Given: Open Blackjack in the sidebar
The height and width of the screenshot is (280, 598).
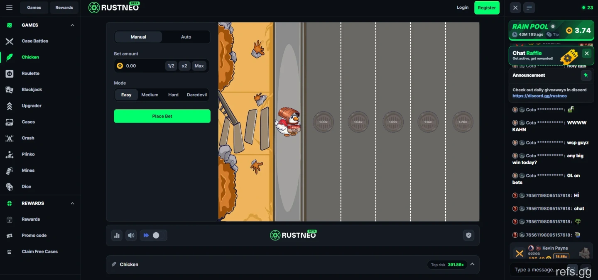Looking at the screenshot, I should [32, 90].
